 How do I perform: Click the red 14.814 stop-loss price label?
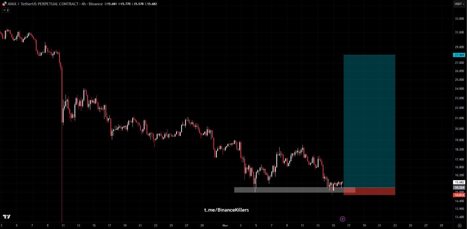point(459,195)
